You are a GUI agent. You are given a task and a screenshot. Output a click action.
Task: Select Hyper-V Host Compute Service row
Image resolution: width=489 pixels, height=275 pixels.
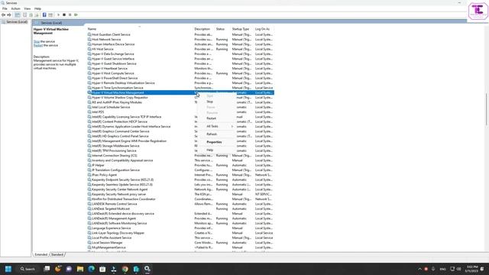180,73
